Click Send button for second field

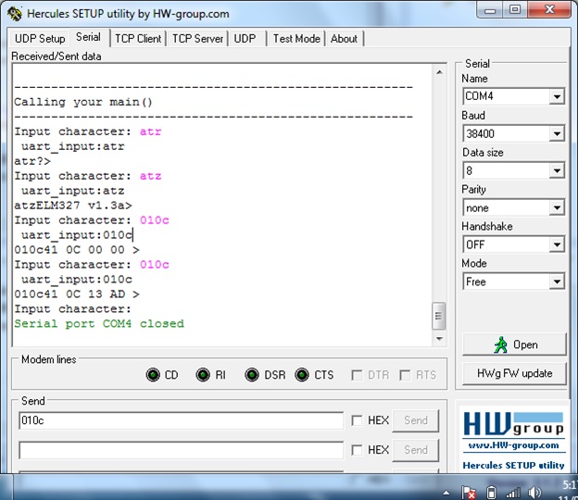click(416, 450)
